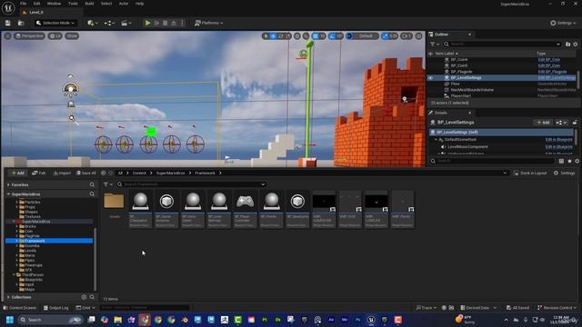Viewport: 582px width, 327px height.
Task: Click the Save Current Level icon
Action: pyautogui.click(x=8, y=23)
